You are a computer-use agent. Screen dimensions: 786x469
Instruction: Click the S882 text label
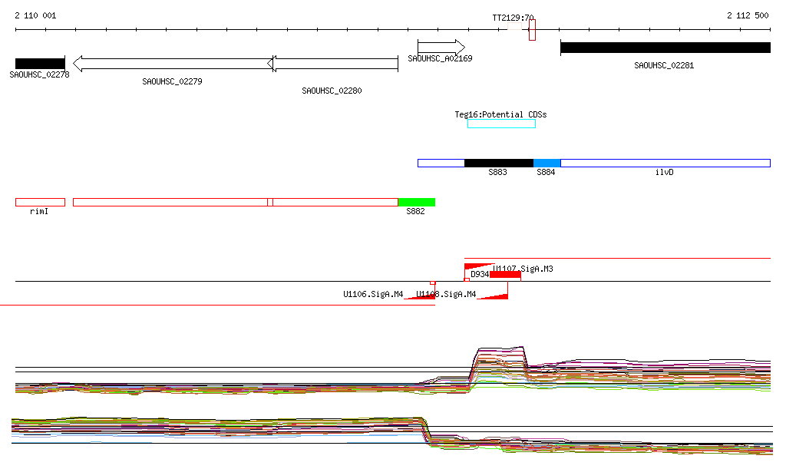pos(415,211)
